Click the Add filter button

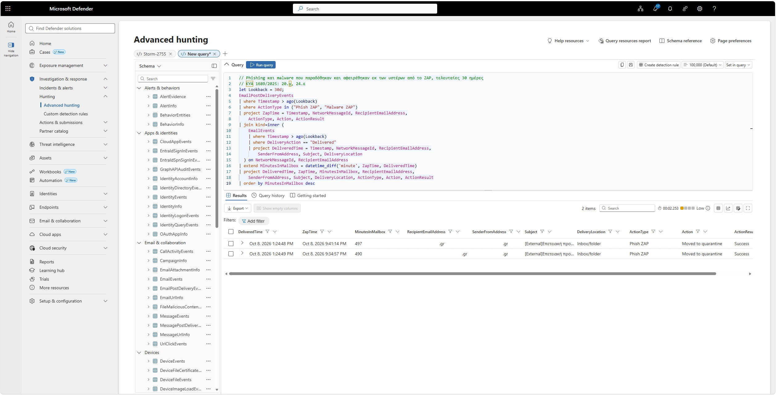[253, 221]
